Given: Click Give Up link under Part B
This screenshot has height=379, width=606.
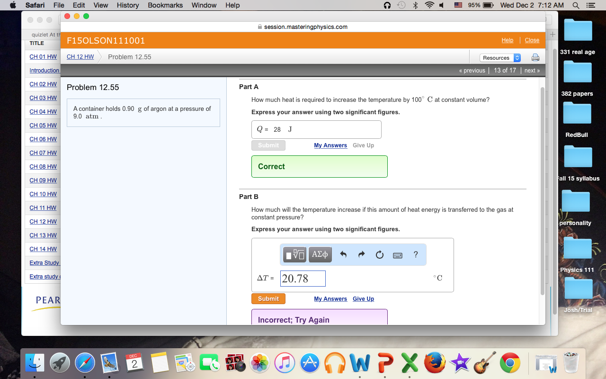Looking at the screenshot, I should [363, 299].
